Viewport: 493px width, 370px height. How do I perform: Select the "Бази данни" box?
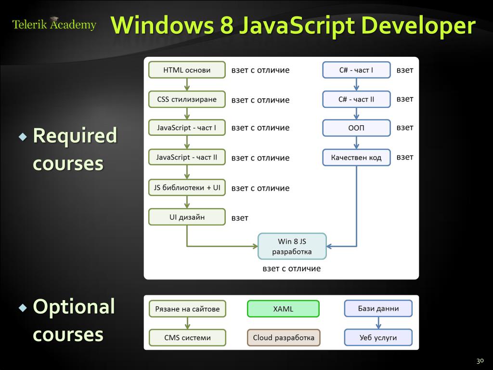coord(378,308)
